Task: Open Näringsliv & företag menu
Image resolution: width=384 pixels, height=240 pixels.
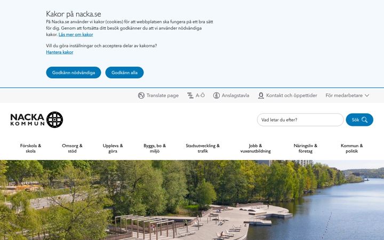Action: point(306,148)
